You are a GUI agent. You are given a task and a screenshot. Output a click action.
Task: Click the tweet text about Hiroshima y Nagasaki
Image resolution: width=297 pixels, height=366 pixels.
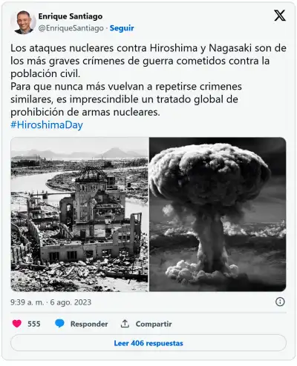[x=148, y=61]
